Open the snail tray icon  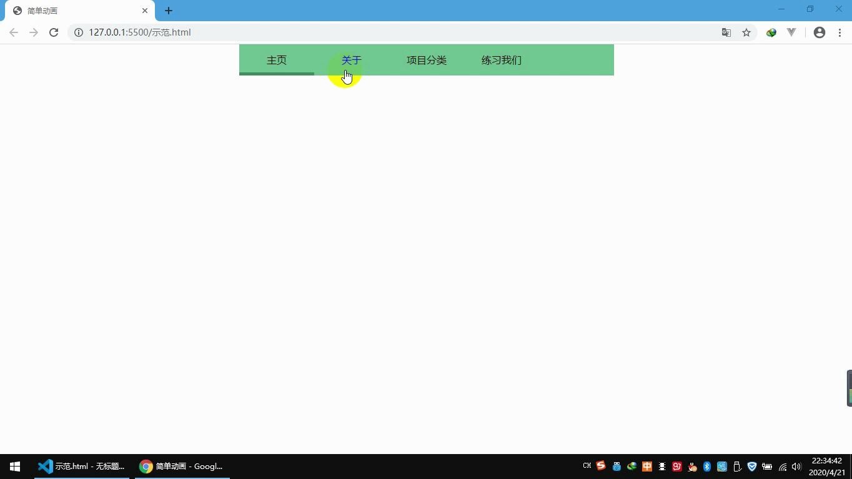click(692, 467)
